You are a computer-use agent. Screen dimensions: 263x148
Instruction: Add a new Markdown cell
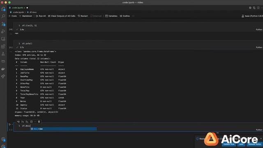25,16
